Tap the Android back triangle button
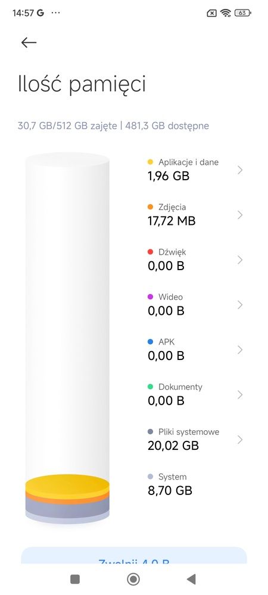 [x=191, y=579]
